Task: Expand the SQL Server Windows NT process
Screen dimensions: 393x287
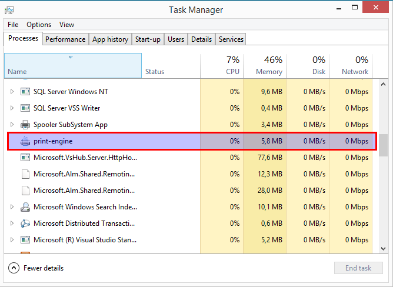Action: pos(12,92)
